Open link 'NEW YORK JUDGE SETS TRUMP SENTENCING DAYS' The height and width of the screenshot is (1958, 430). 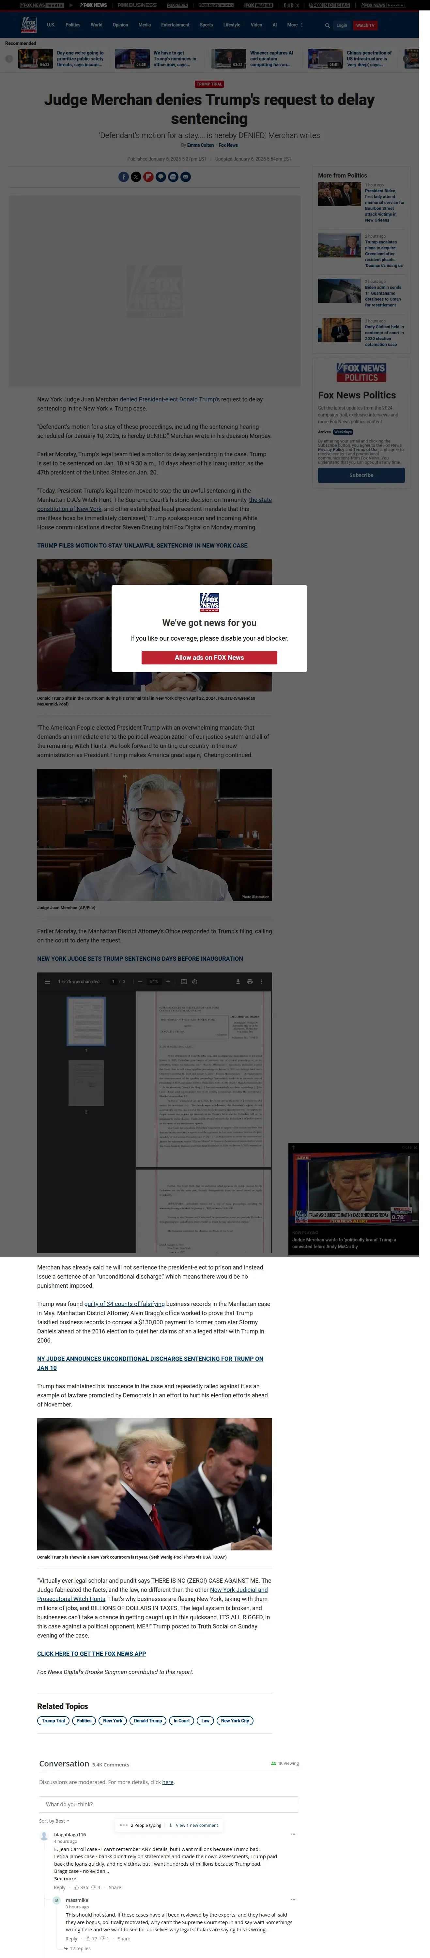coord(140,958)
